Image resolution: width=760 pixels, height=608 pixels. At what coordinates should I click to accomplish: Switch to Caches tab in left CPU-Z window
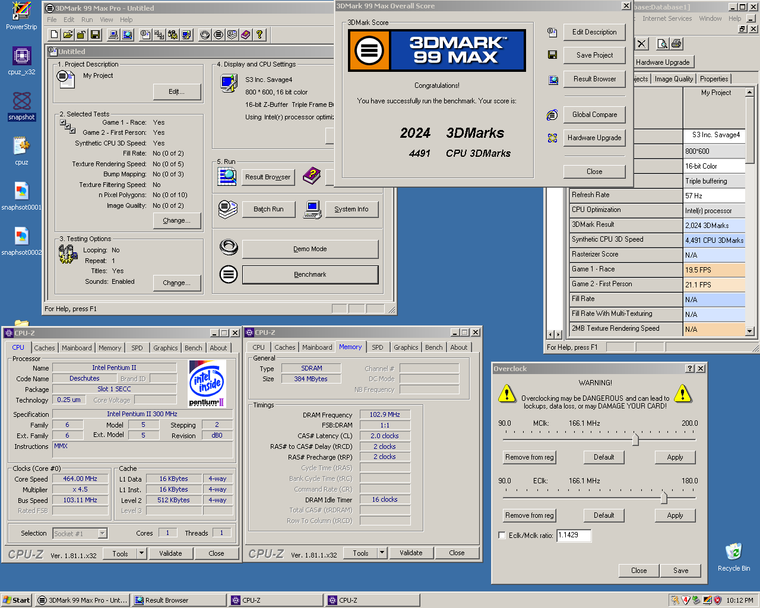pos(45,348)
